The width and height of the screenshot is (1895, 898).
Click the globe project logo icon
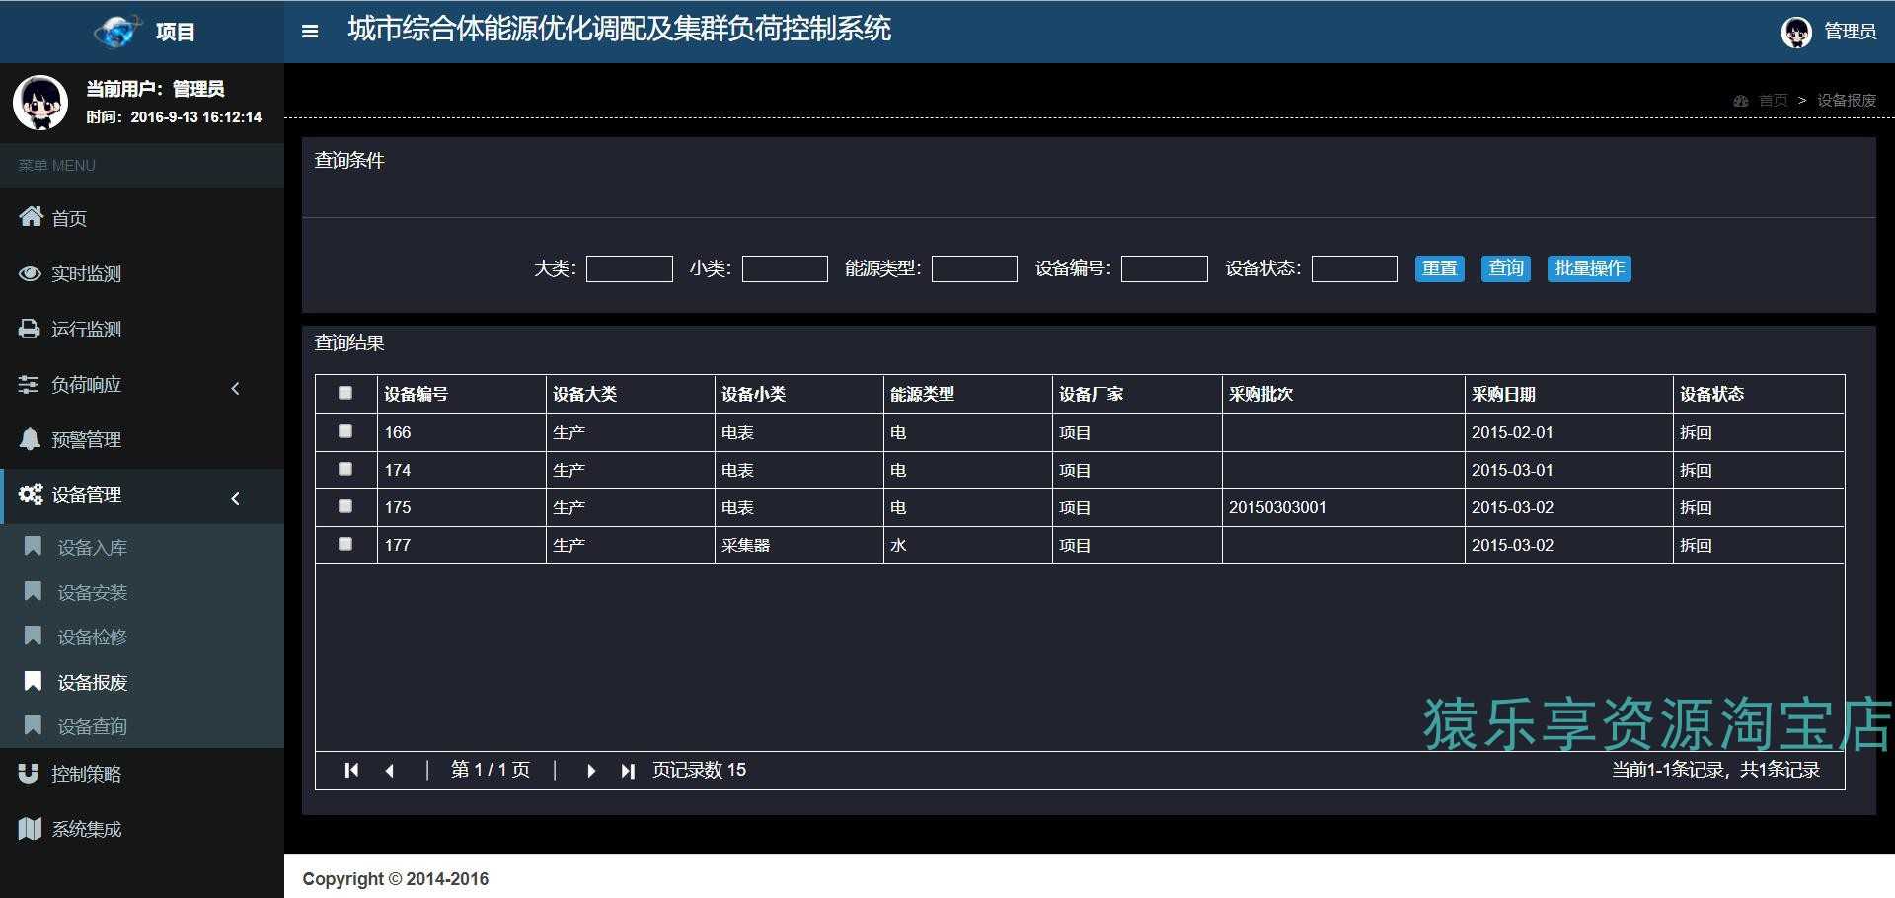[x=117, y=32]
